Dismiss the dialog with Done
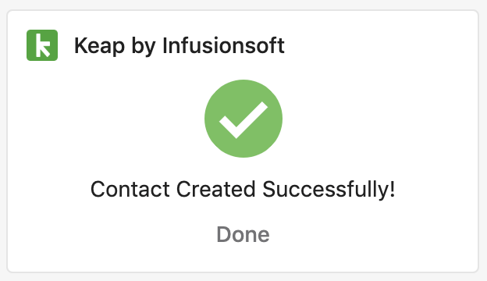Screen dimensions: 487x281 click(x=243, y=234)
